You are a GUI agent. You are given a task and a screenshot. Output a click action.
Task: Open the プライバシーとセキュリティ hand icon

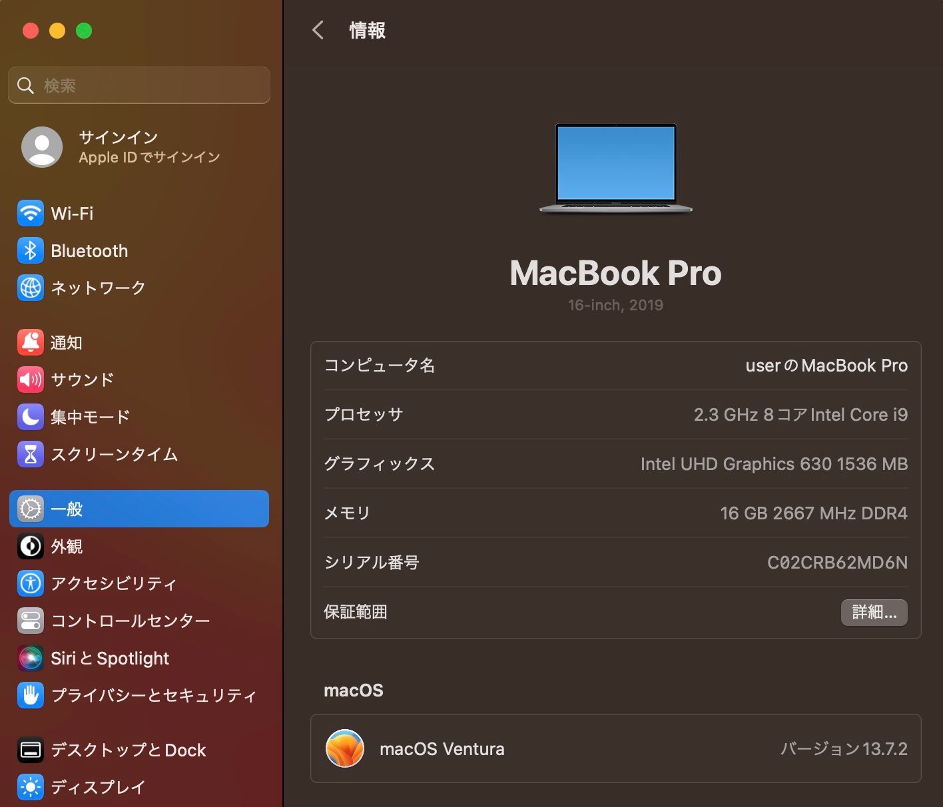(x=31, y=695)
